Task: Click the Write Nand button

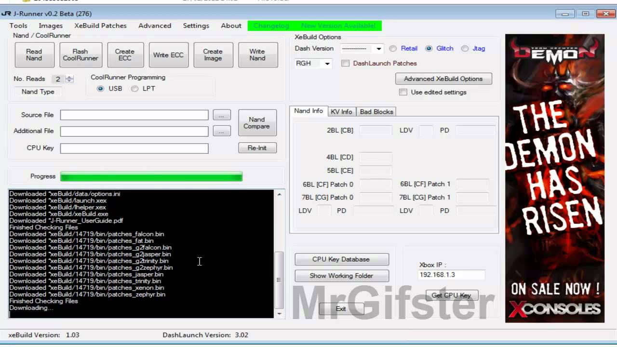Action: coord(257,55)
